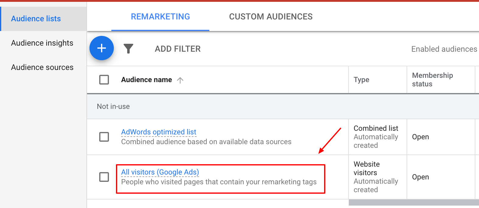Switch to the Remarketing tab
479x208 pixels.
(160, 17)
